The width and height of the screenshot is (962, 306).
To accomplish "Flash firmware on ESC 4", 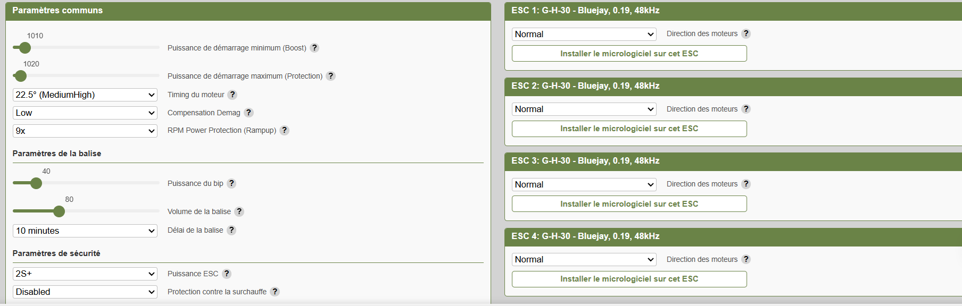I will (629, 279).
